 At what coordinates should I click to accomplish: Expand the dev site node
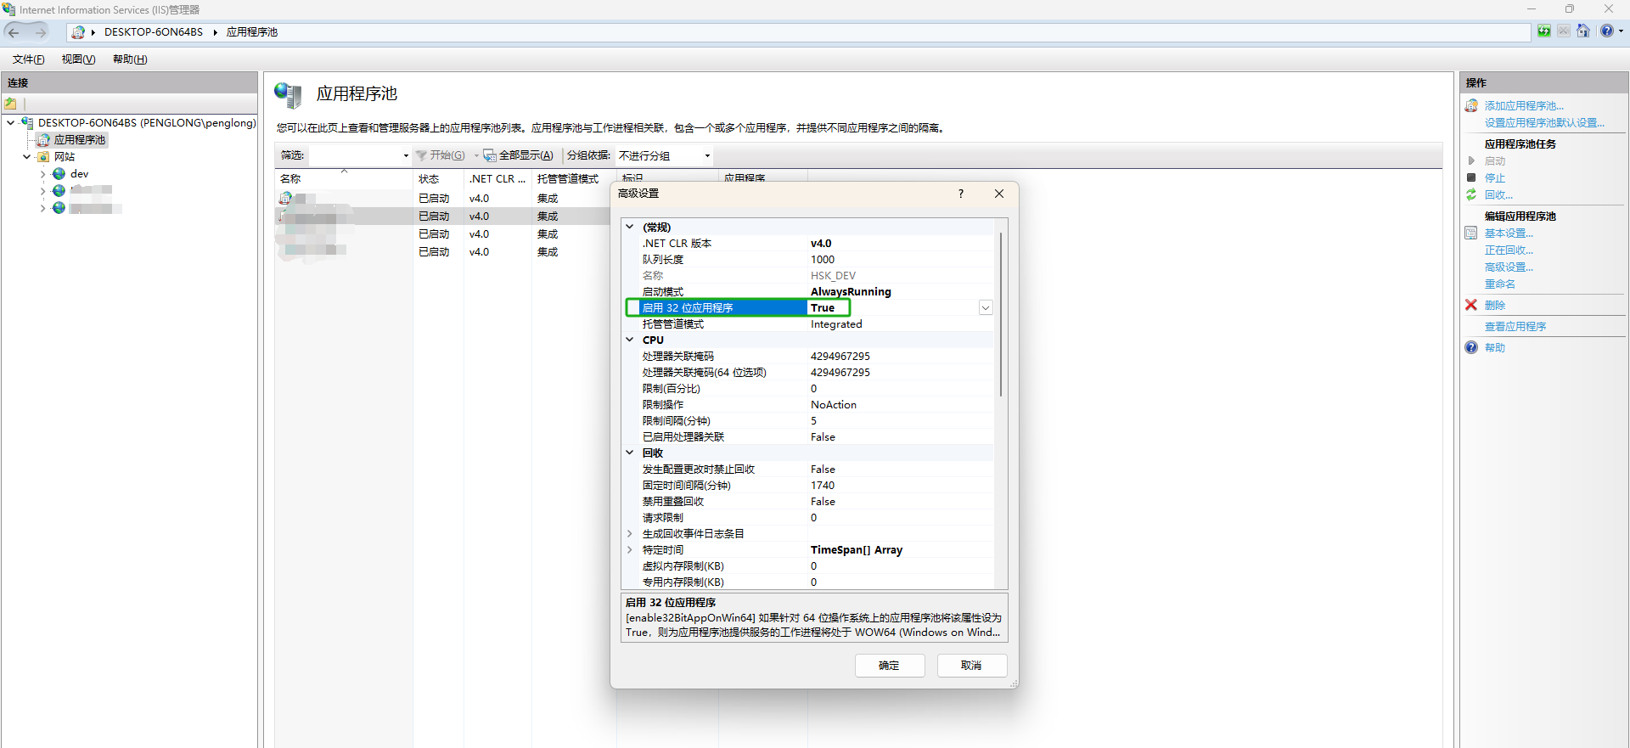[42, 174]
